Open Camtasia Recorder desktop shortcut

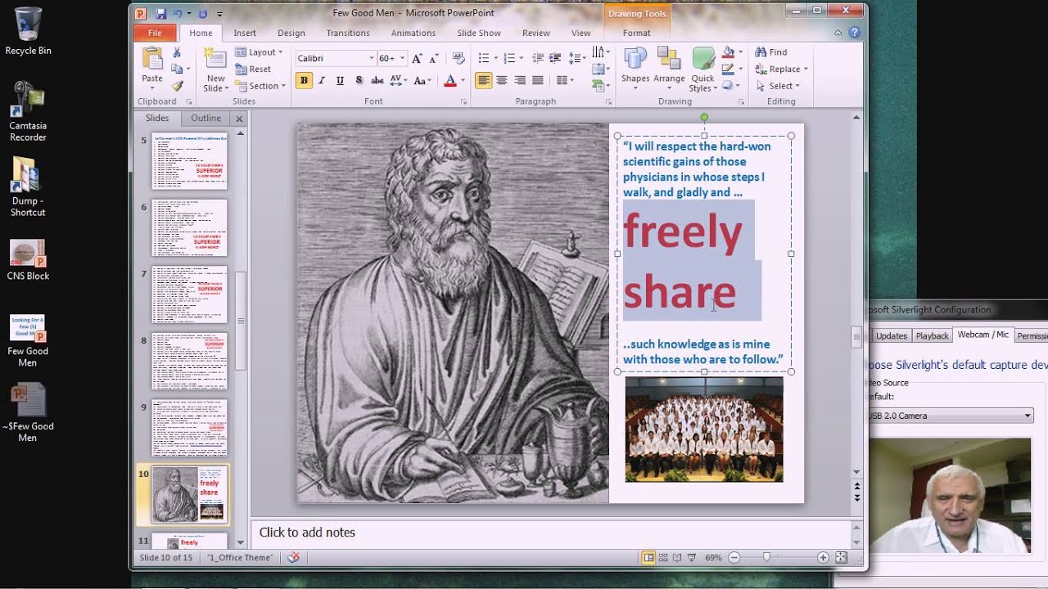point(28,112)
